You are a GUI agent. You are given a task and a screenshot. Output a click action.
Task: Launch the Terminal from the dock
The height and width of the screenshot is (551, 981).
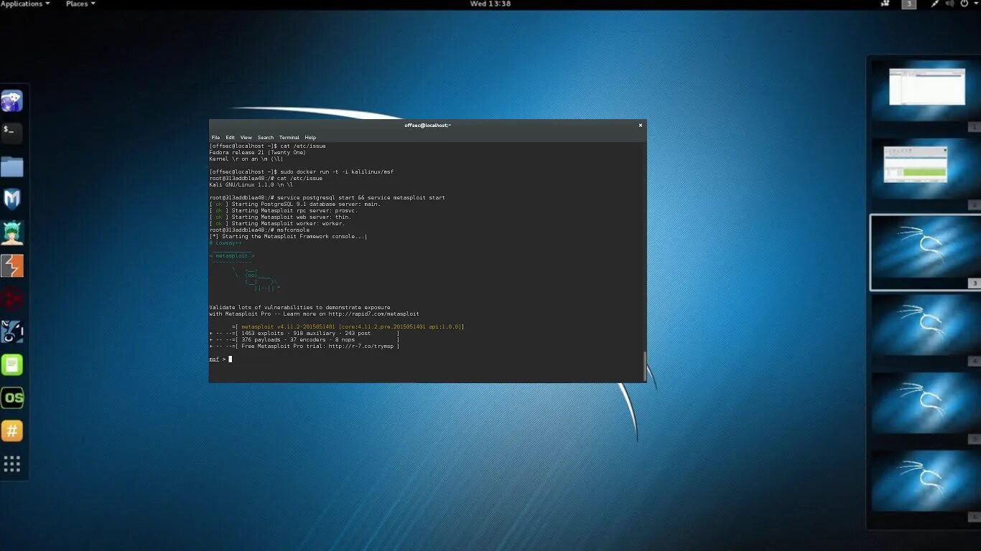12,133
